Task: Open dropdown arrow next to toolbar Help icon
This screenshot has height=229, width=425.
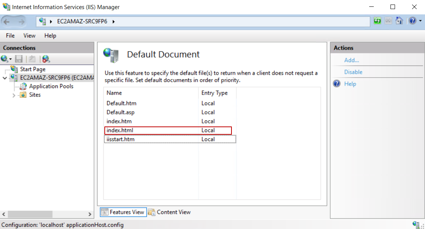Action: 420,21
